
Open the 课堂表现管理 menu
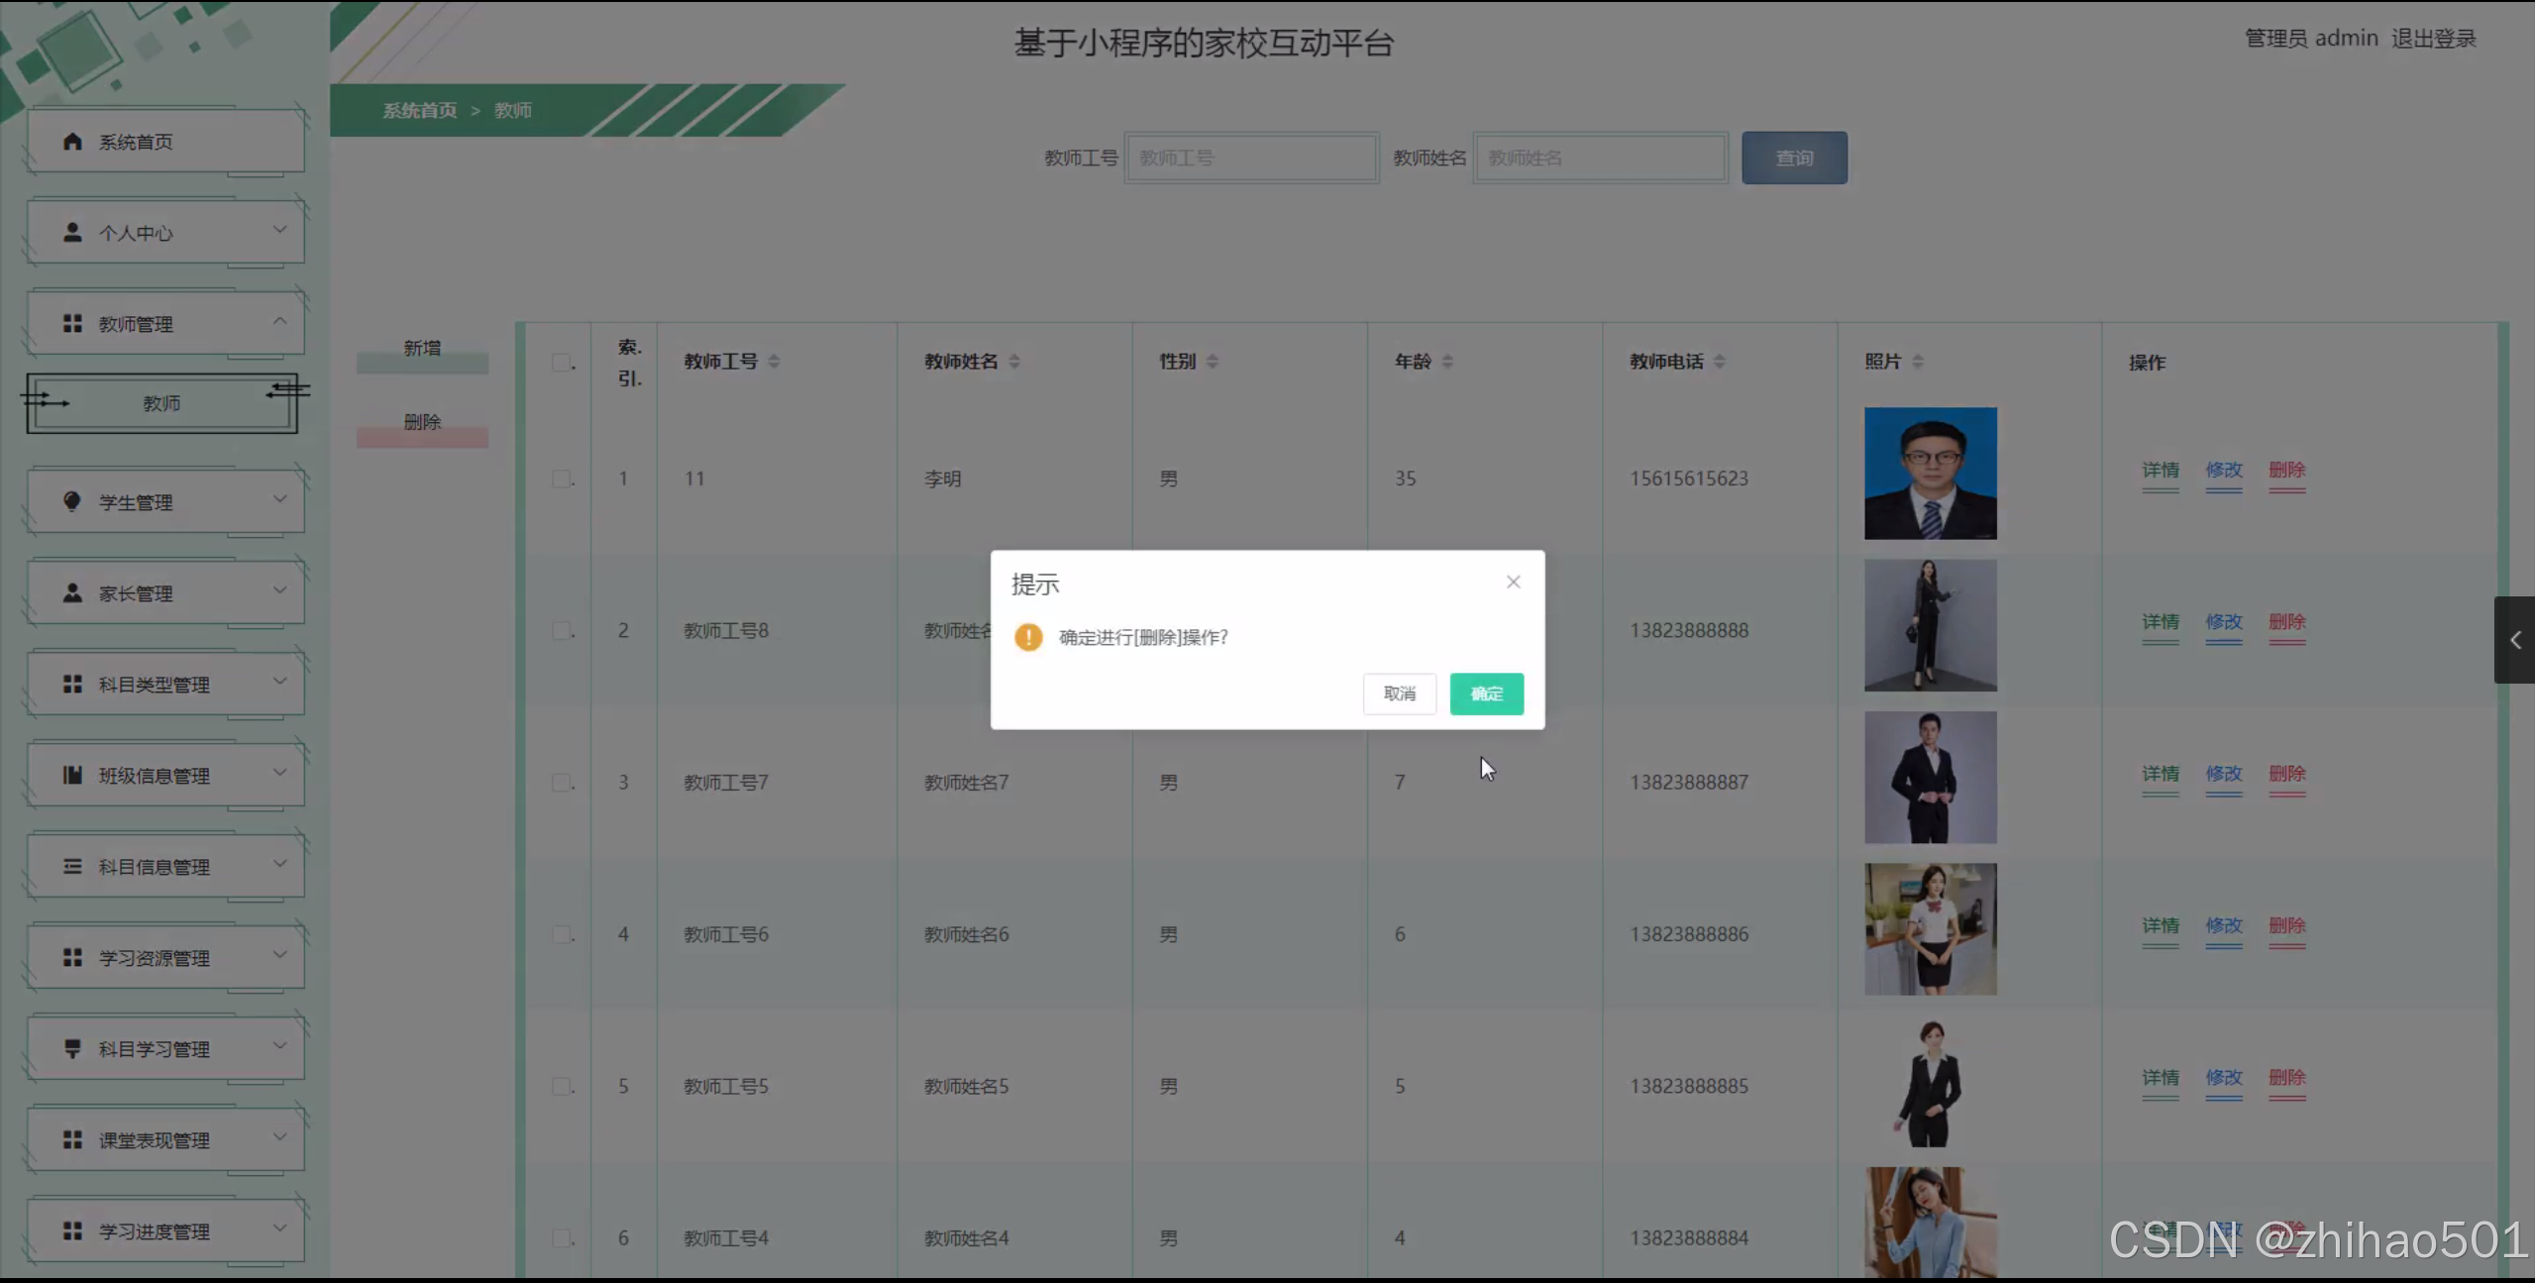point(154,1140)
